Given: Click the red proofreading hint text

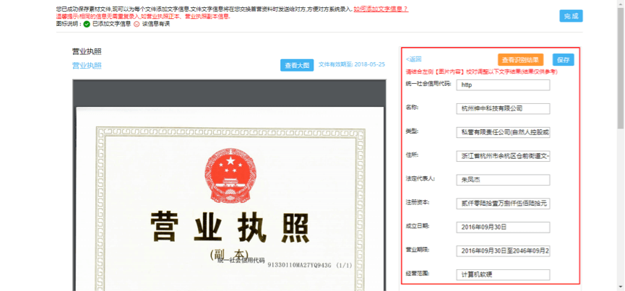Looking at the screenshot, I should pos(481,72).
